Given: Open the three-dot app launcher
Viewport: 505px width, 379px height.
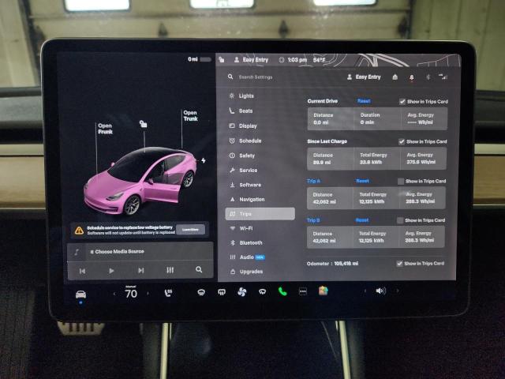Looking at the screenshot, I should click(302, 291).
